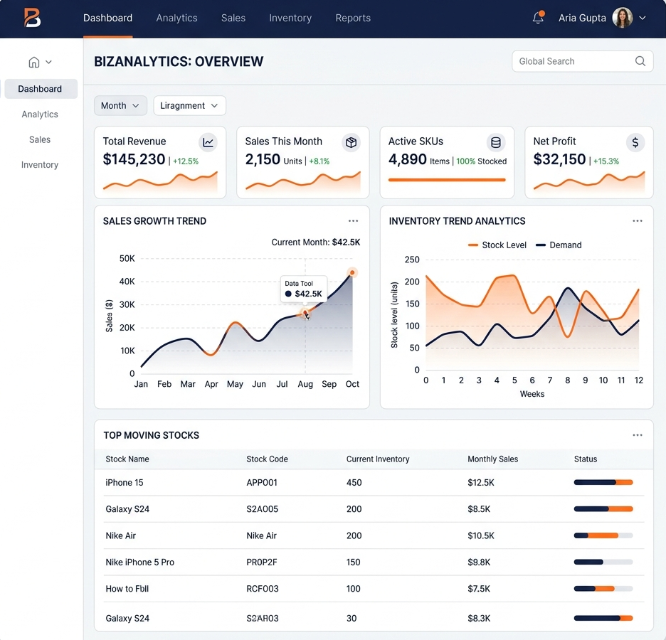Expand the chevron beside the home icon
The width and height of the screenshot is (666, 640).
point(49,62)
